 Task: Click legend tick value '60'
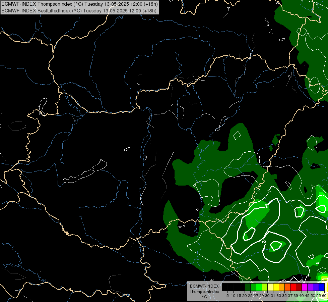point(324,296)
